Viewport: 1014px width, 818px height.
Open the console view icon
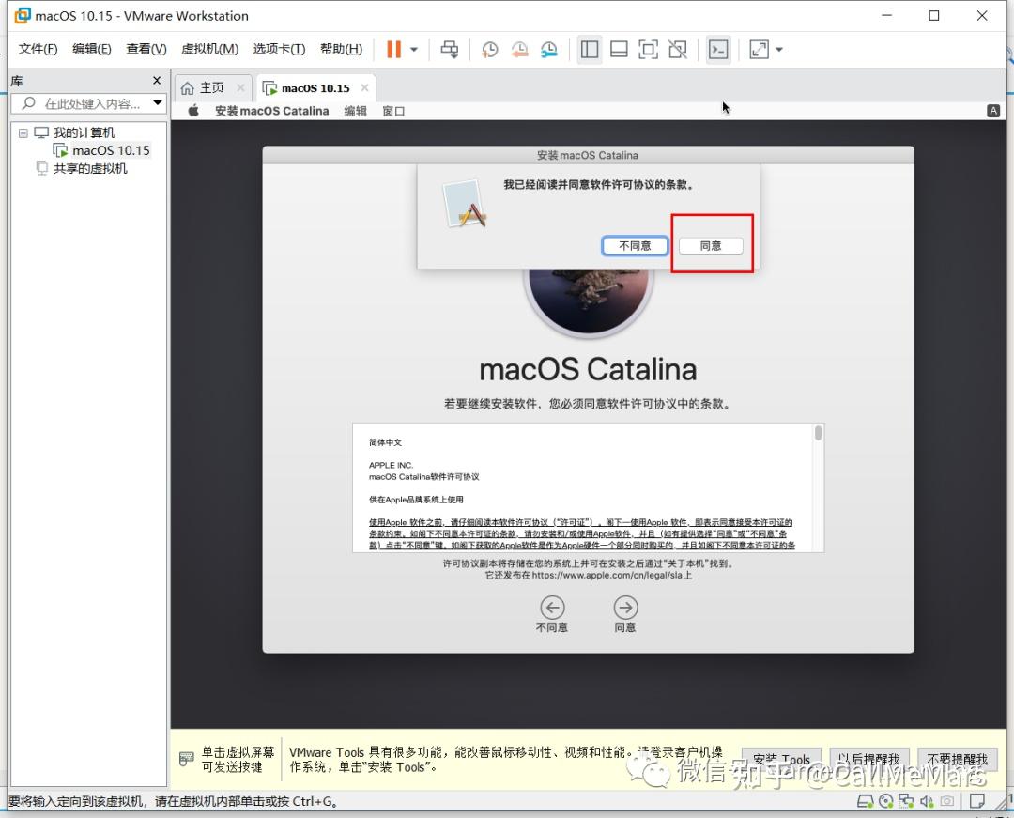coord(718,49)
